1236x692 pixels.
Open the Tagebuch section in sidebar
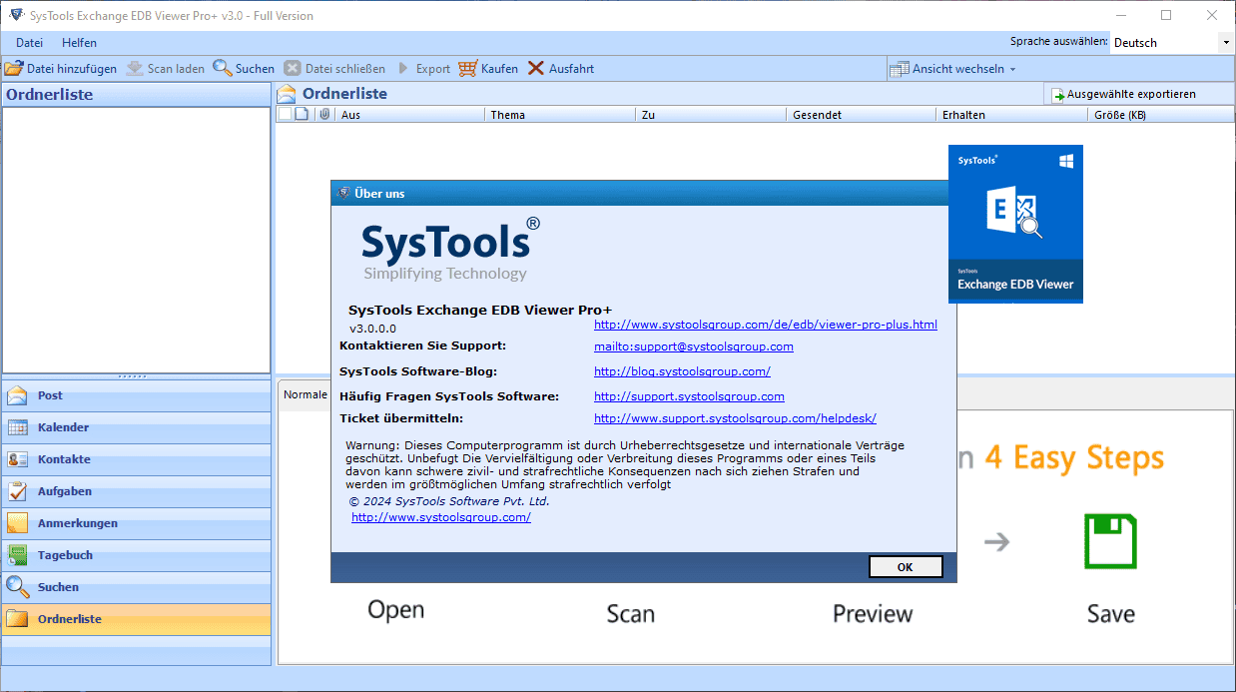pos(136,555)
